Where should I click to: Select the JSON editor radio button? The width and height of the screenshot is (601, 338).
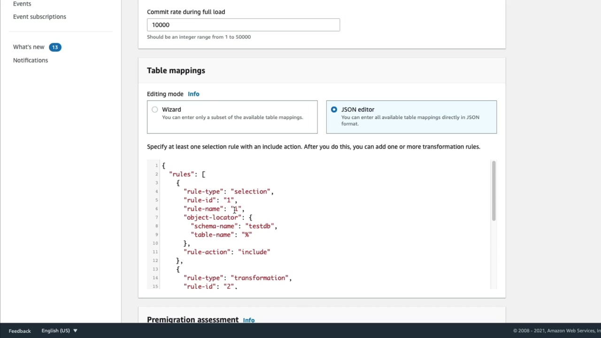[x=334, y=110]
